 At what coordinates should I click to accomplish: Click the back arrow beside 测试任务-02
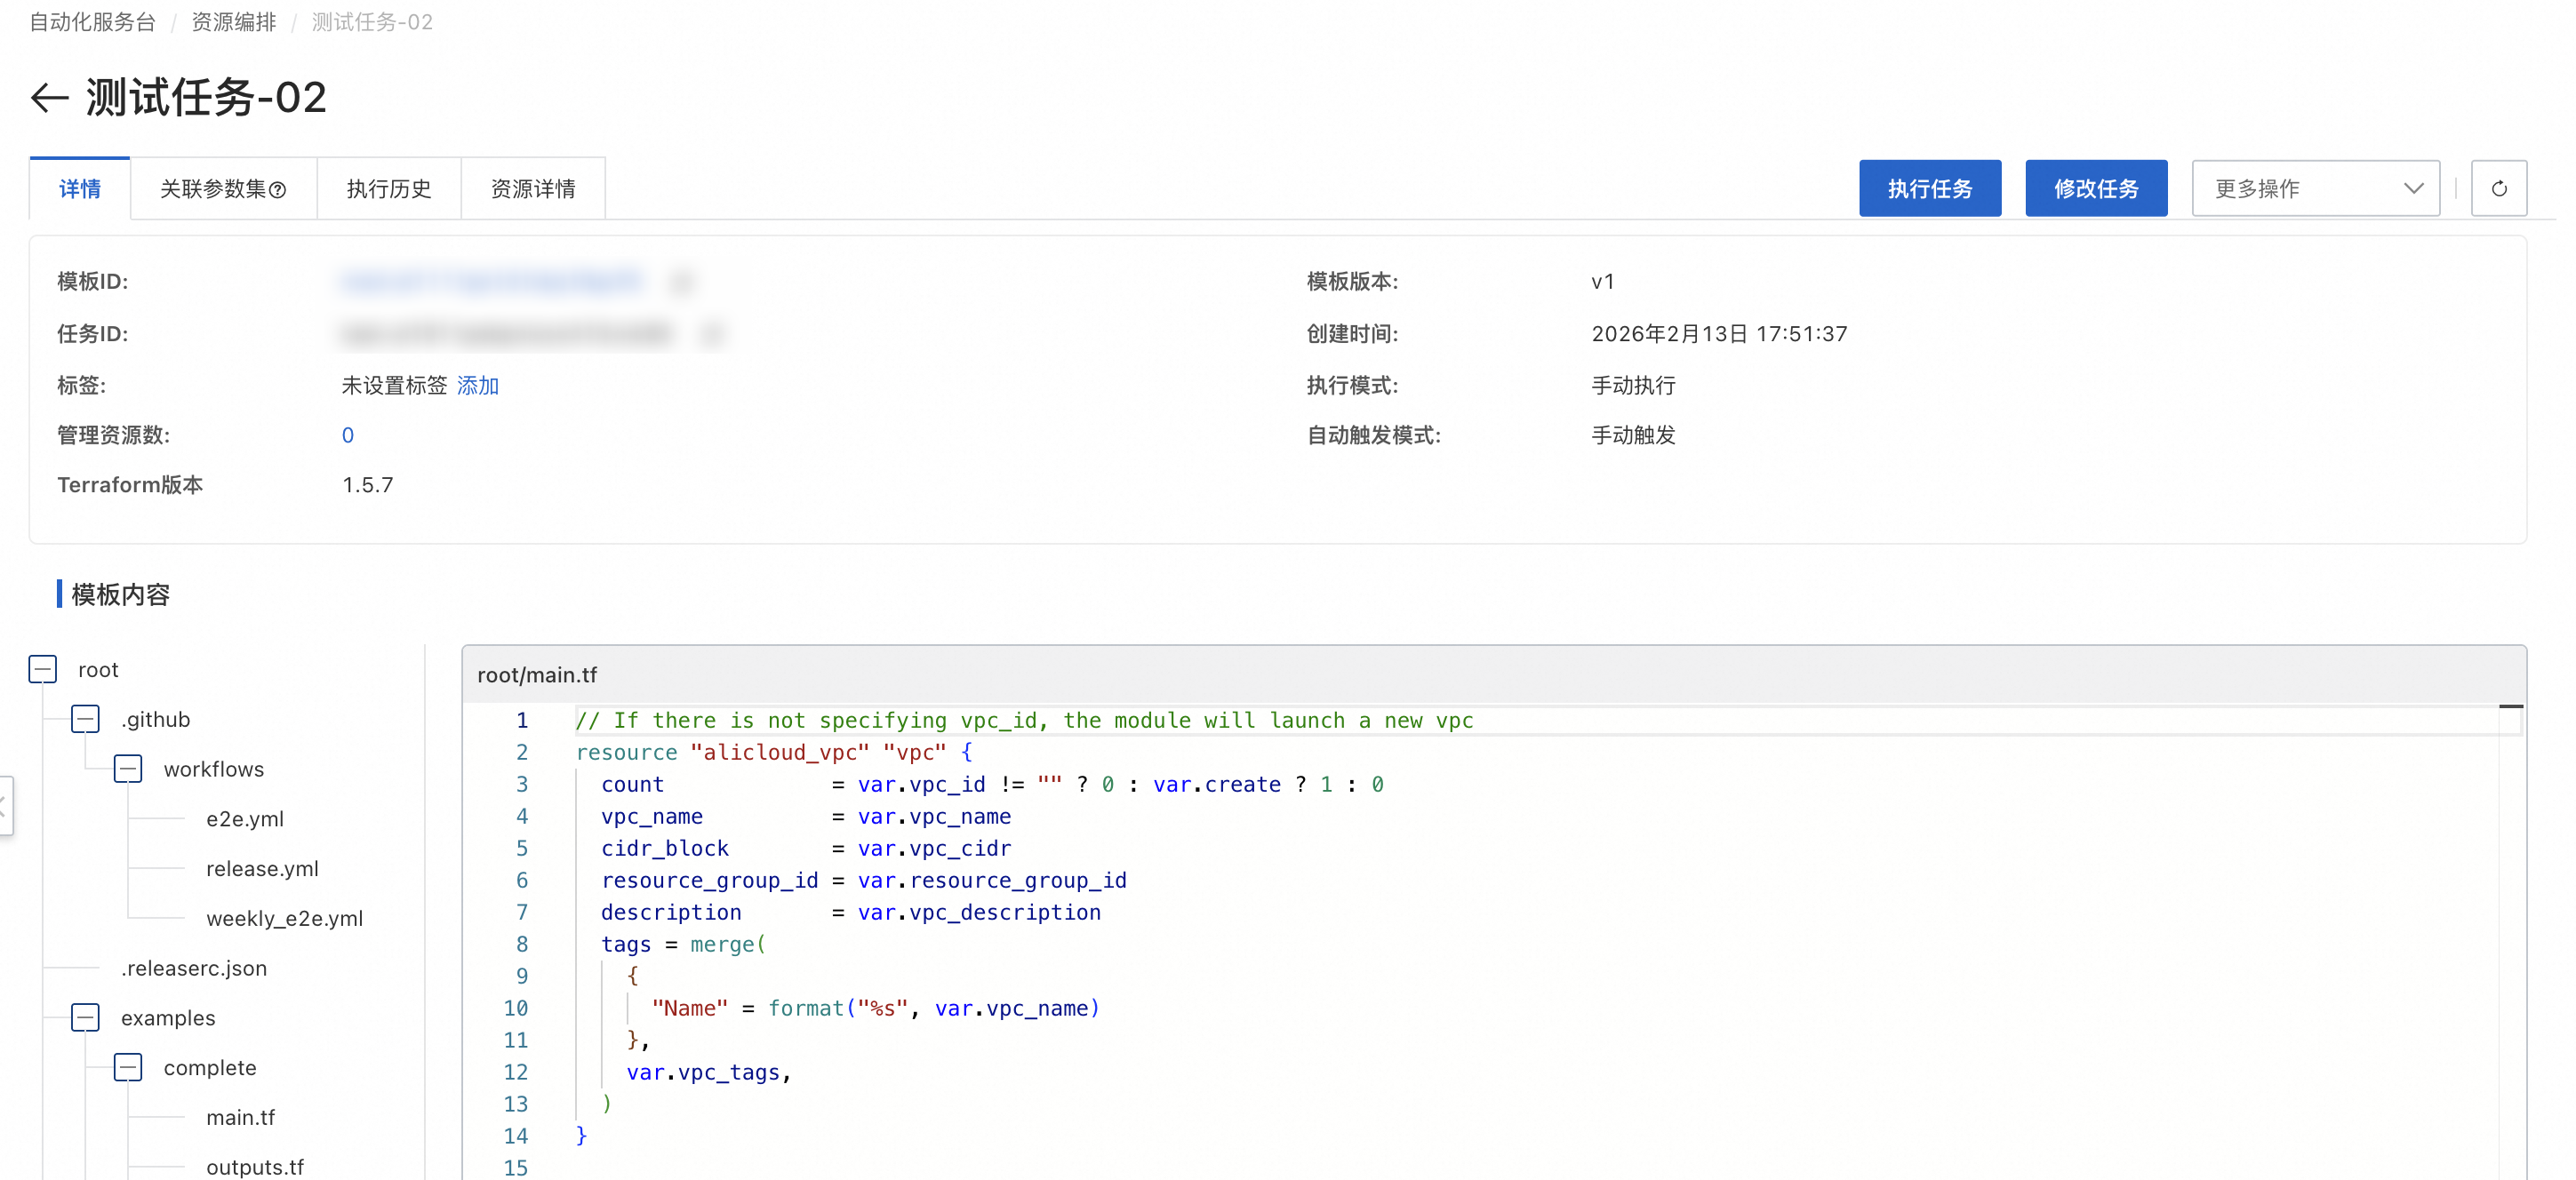click(x=49, y=98)
